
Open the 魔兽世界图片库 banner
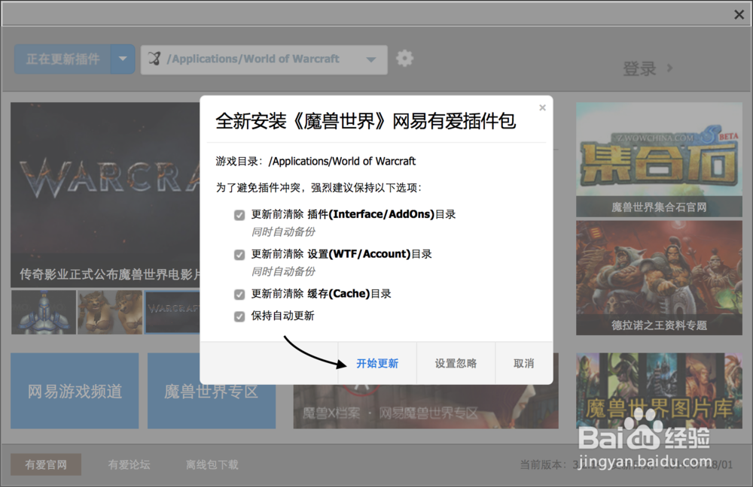(x=659, y=391)
